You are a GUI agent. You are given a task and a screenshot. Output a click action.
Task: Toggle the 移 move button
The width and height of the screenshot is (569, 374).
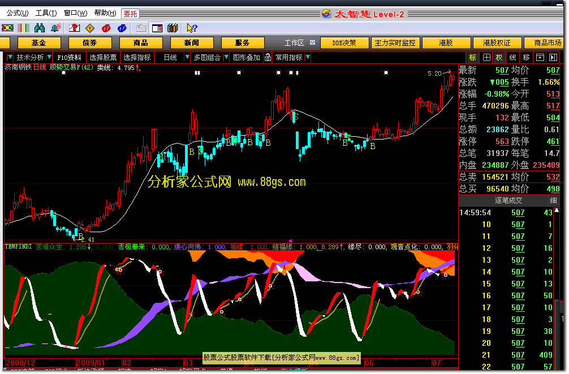point(526,57)
